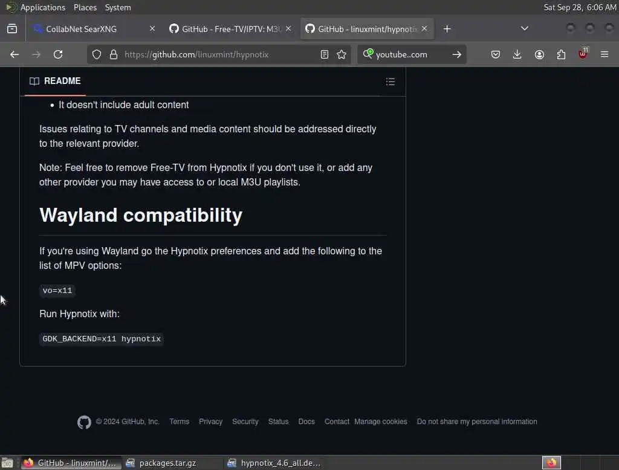Open the Pocket save icon
This screenshot has height=470, width=619.
[x=496, y=54]
